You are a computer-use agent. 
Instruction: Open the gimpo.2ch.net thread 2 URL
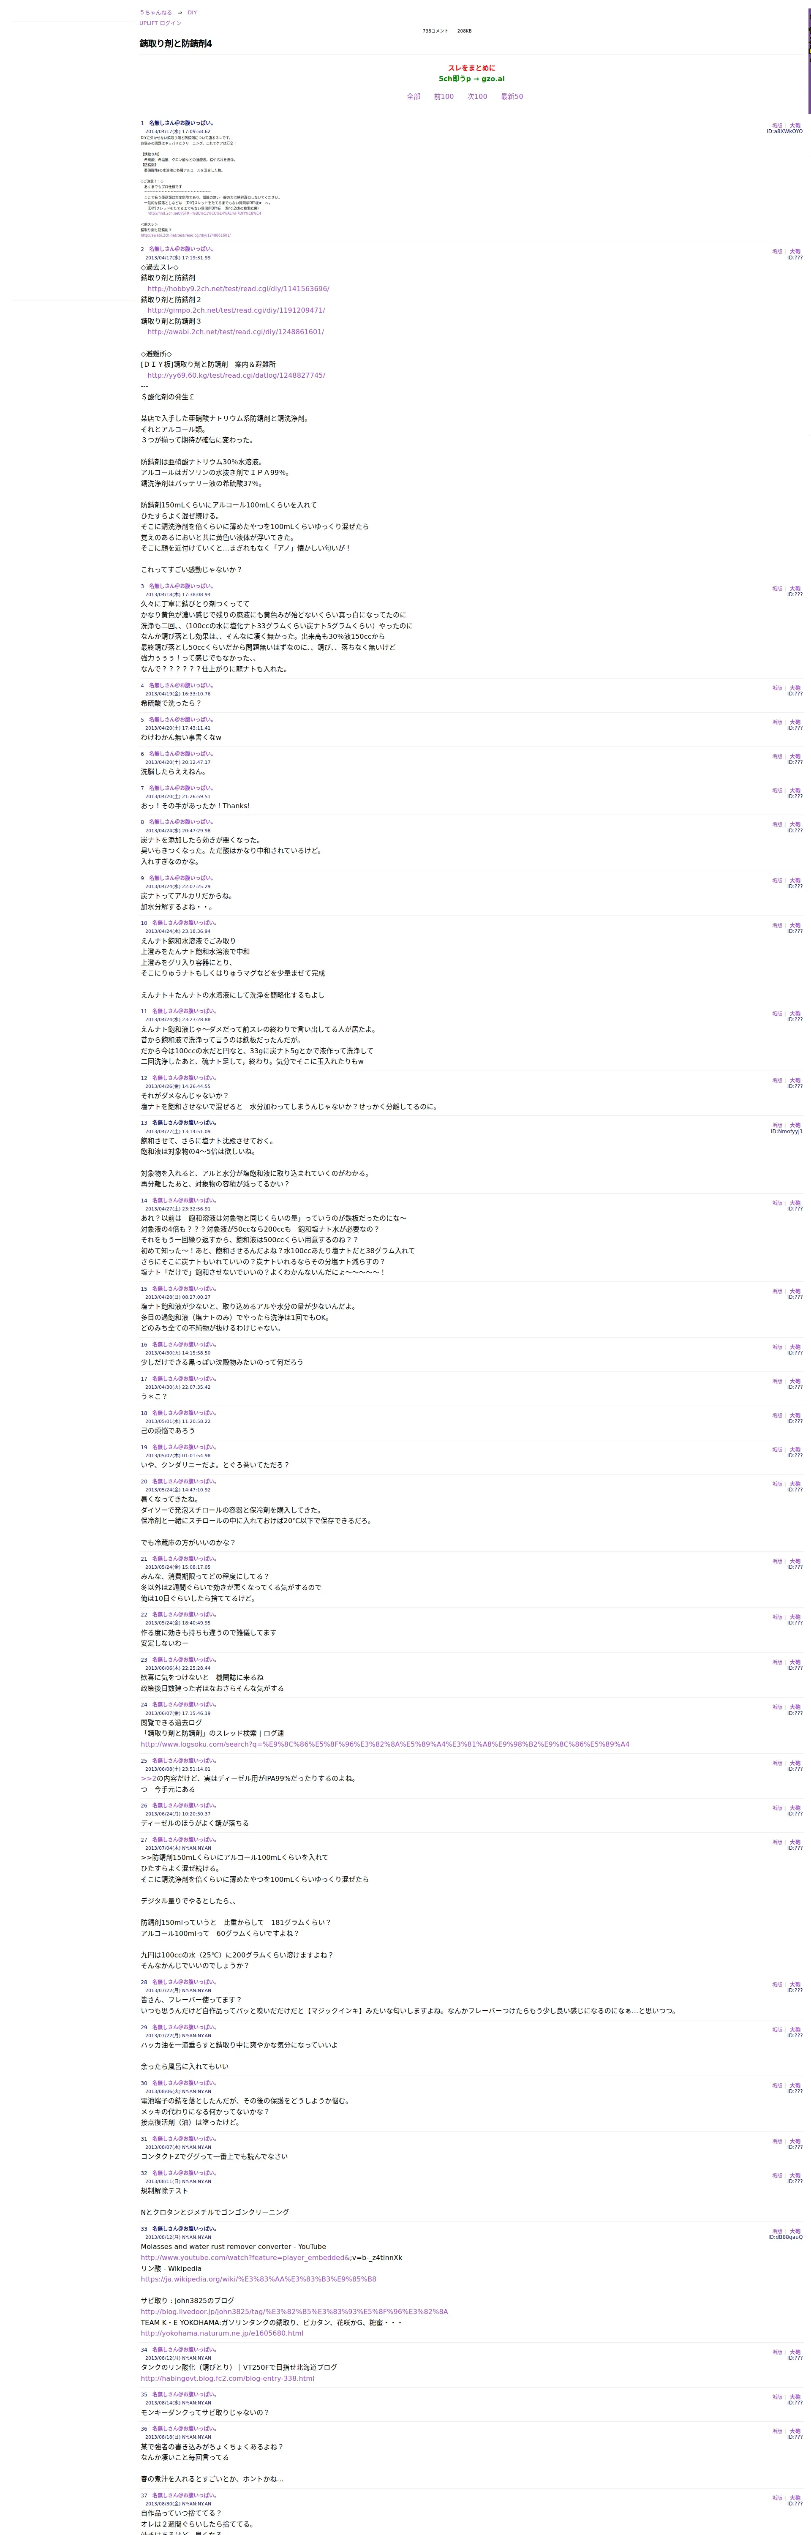[236, 310]
